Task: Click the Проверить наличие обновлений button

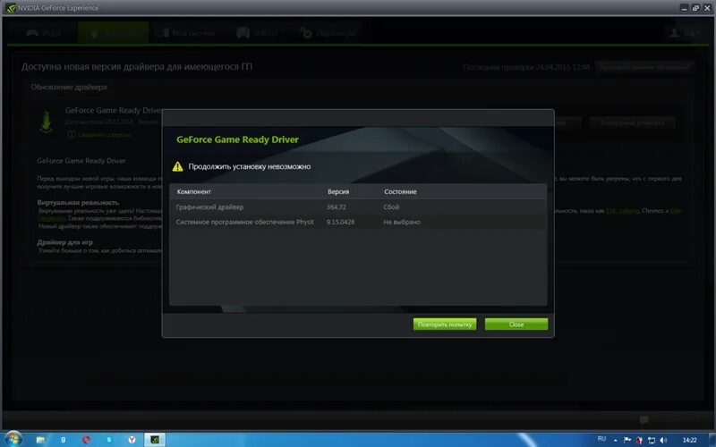Action: 644,67
